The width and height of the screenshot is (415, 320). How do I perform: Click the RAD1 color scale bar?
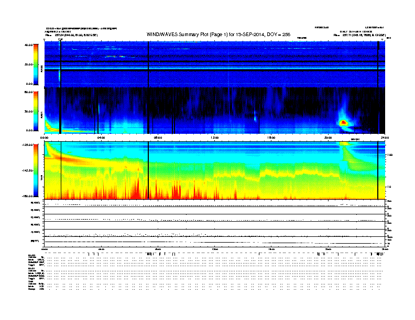point(36,111)
